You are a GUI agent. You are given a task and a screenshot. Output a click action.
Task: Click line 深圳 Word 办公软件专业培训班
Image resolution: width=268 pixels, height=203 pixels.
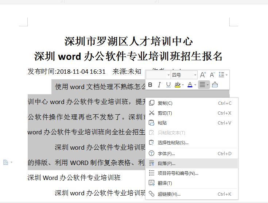pyautogui.click(x=74, y=178)
